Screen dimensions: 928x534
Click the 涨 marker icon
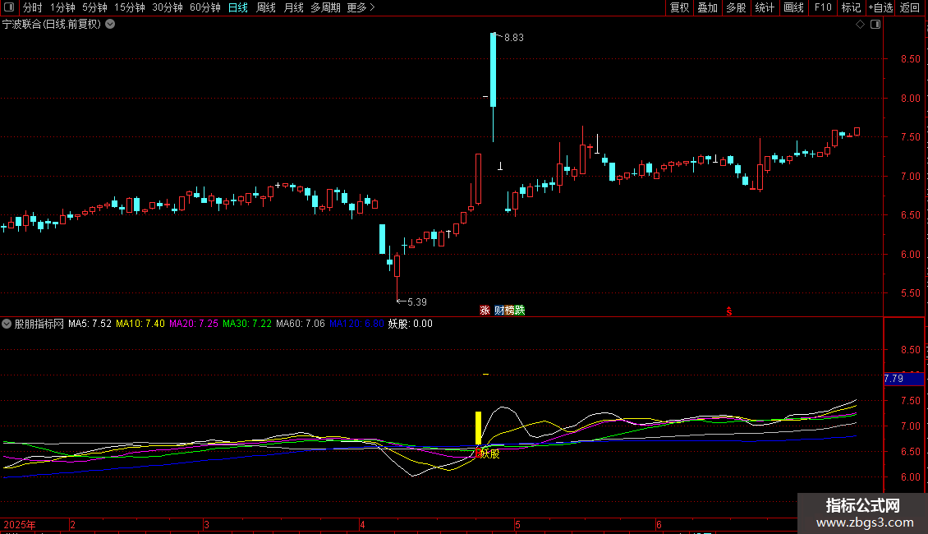(485, 311)
